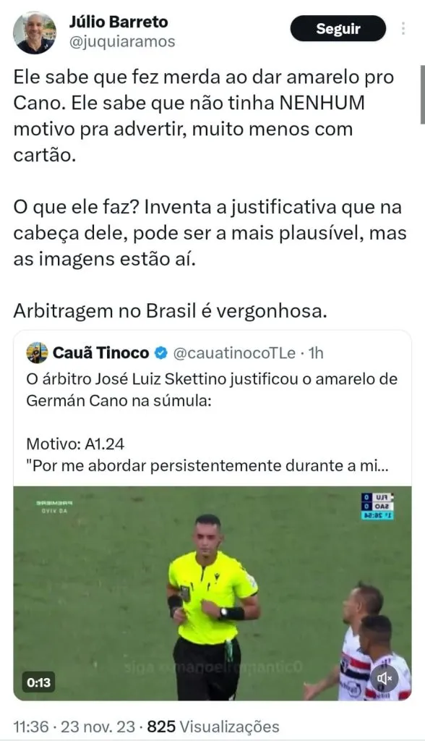
Task: Expand truncated quote ending "durante a mi..."
Action: [207, 465]
